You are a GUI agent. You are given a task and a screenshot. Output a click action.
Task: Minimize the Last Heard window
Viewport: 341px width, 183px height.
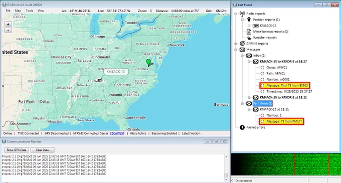318,5
